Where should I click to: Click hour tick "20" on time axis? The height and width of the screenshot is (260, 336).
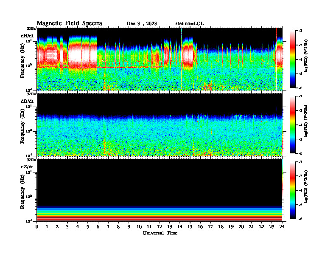tap(241, 226)
